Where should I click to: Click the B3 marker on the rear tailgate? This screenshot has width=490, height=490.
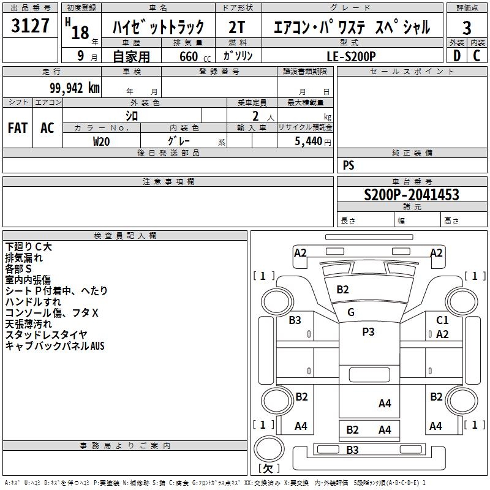pos(352,450)
